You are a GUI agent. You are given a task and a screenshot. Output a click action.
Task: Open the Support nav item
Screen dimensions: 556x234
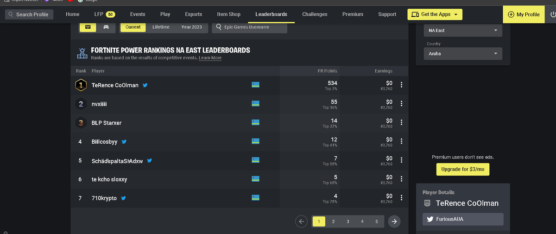387,14
